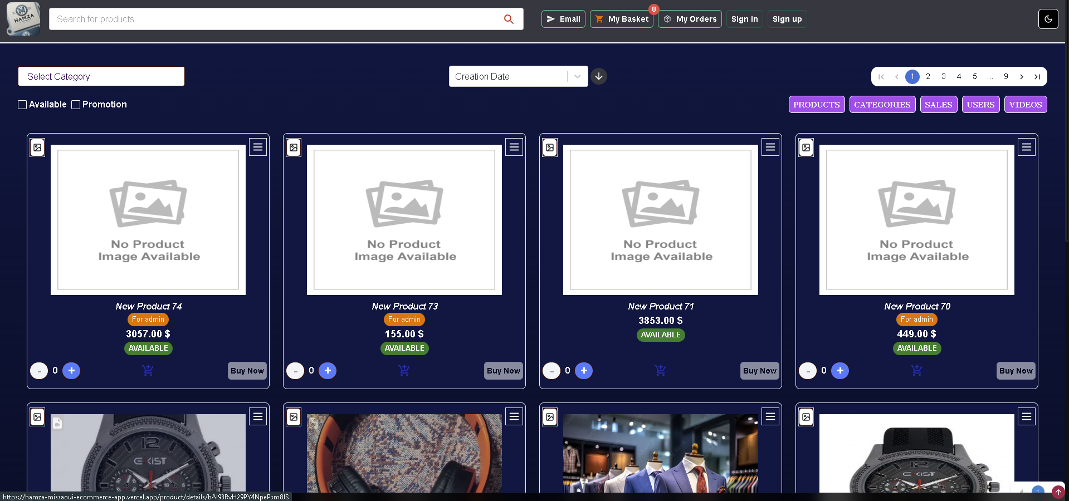Go to the CATEGORIES admin tab
Screen dimensions: 1069x501
pyautogui.click(x=882, y=105)
